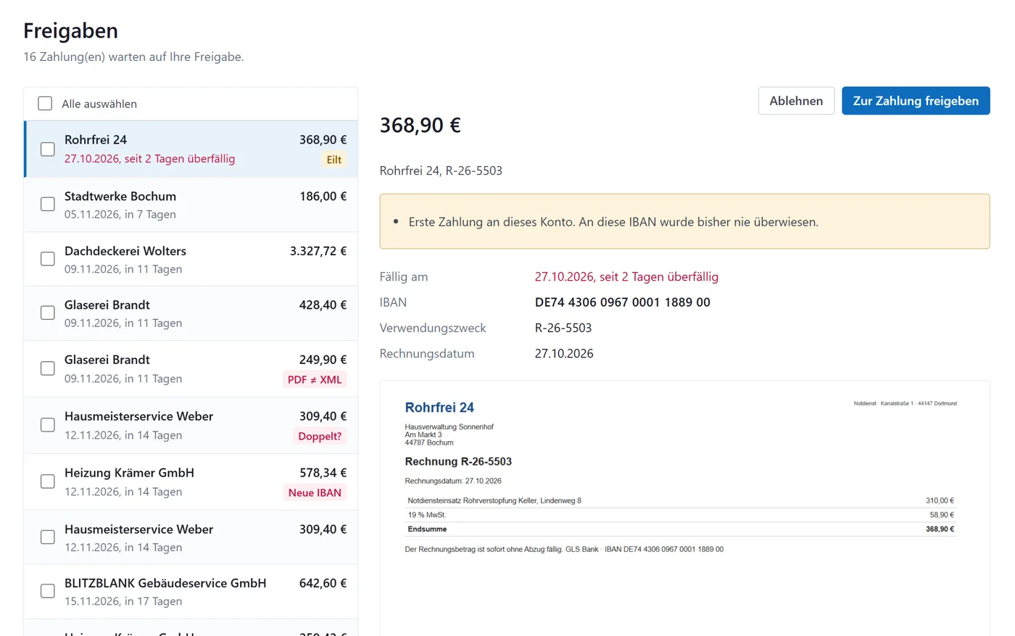
Task: Click the Verwendungszweck value R-26-5503
Action: (563, 328)
